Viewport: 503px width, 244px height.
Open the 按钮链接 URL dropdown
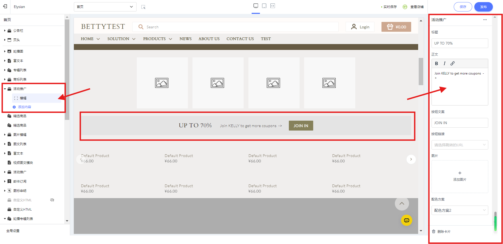pyautogui.click(x=459, y=145)
